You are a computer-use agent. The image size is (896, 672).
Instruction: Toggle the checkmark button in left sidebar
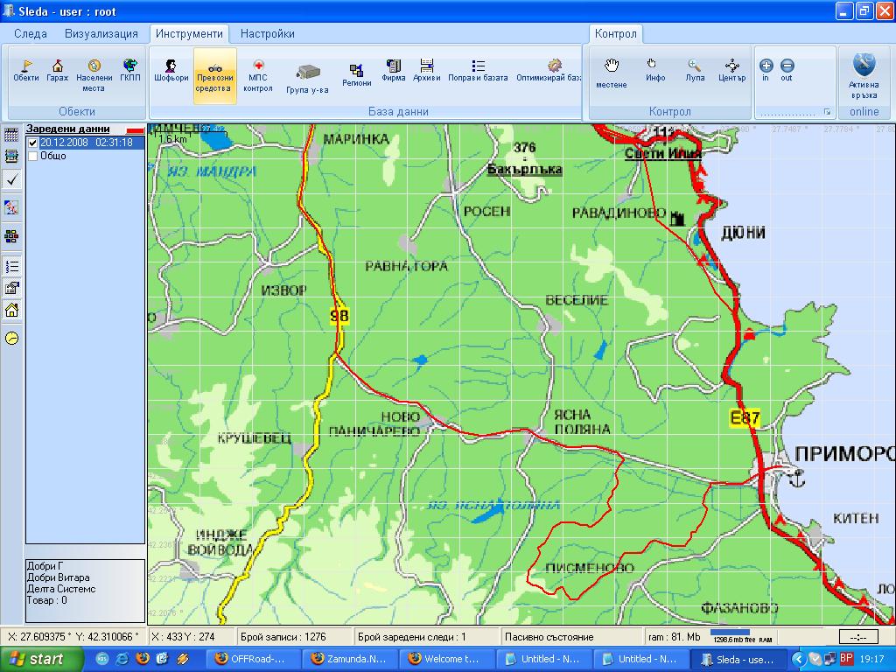point(12,178)
